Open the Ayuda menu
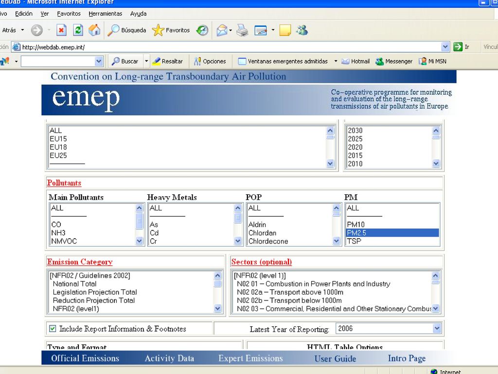This screenshot has height=374, width=498. pos(138,14)
